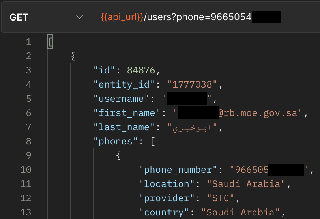Click the opening curly brace on line 2
Viewport: 320px width, 219px height.
click(73, 56)
